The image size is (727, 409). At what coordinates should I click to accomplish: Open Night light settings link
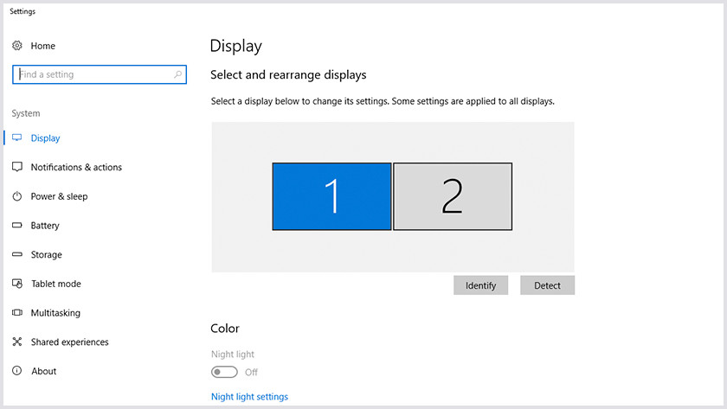pos(249,397)
